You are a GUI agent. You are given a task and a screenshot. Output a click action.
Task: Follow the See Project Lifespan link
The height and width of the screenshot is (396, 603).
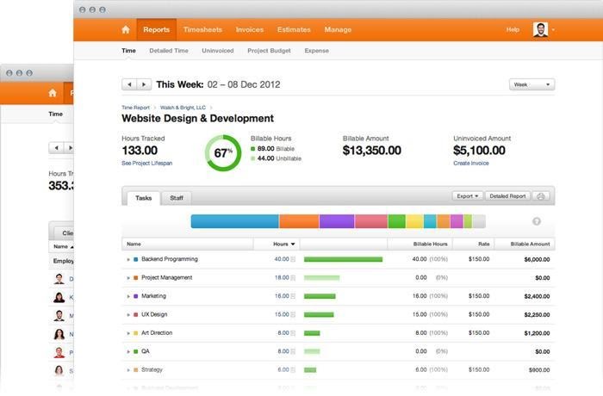pos(147,164)
